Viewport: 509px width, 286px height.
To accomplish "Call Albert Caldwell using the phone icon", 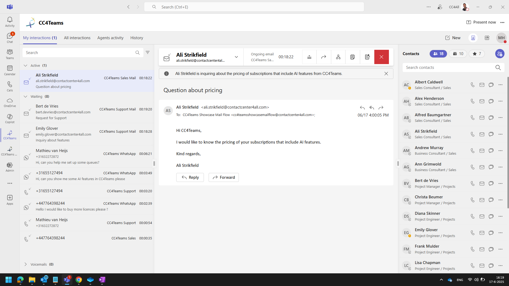I will [x=473, y=85].
